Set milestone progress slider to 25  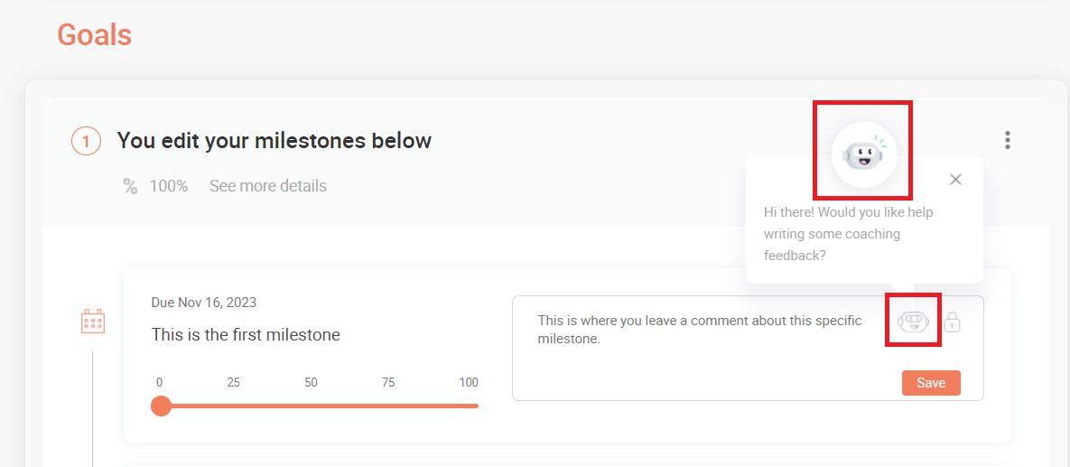[x=234, y=406]
